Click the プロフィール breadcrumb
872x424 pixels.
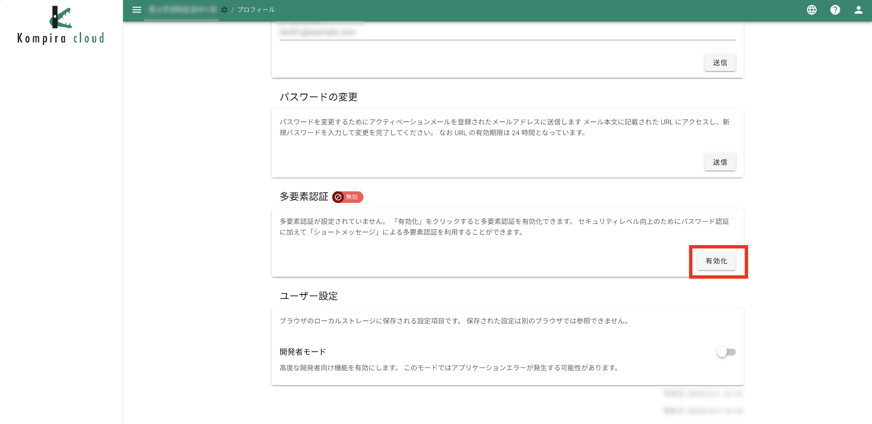(x=256, y=10)
